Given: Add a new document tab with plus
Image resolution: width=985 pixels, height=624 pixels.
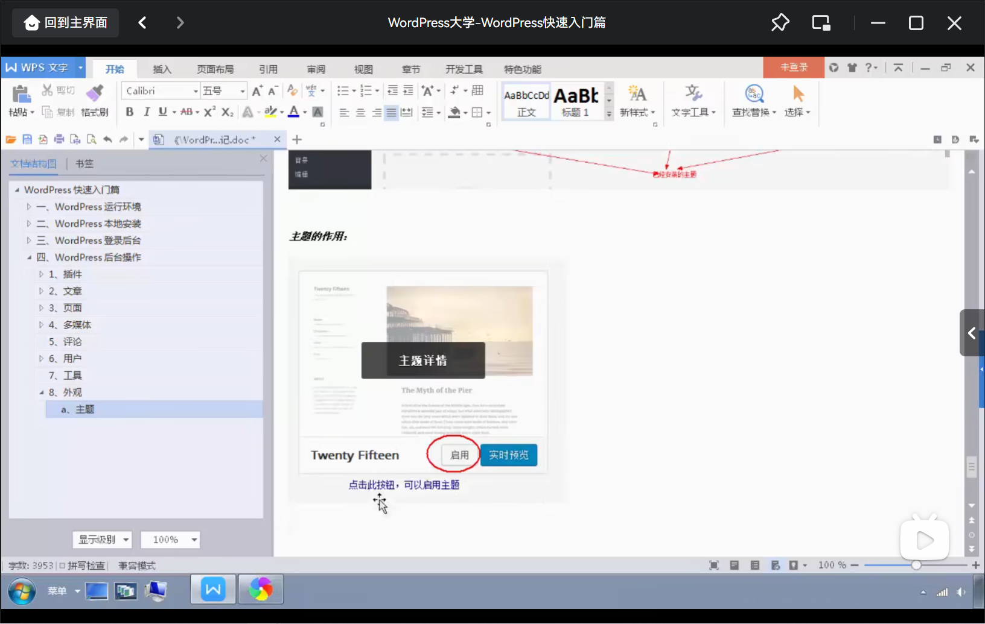Looking at the screenshot, I should point(297,140).
